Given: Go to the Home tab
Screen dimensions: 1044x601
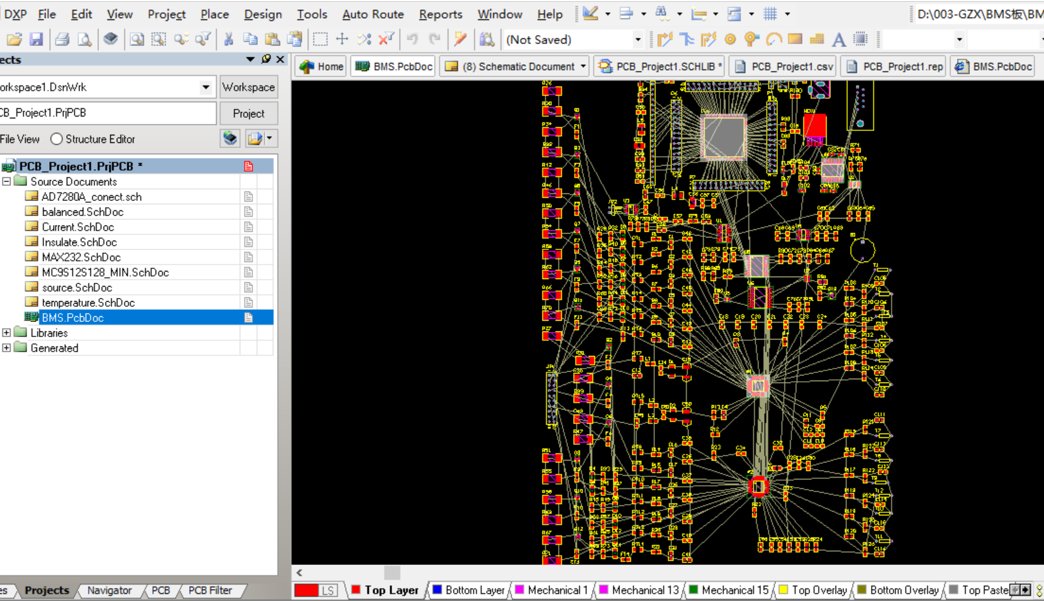Looking at the screenshot, I should tap(322, 66).
